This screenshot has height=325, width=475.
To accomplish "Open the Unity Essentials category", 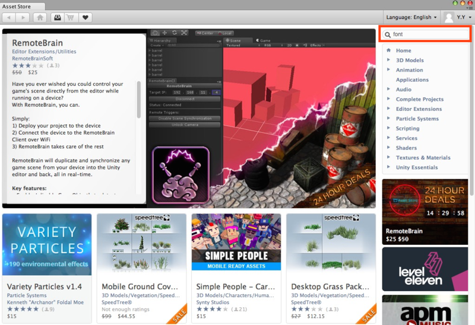I will (417, 167).
